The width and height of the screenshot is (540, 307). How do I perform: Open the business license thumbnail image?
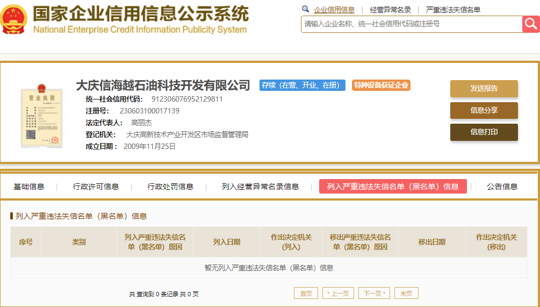[42, 115]
